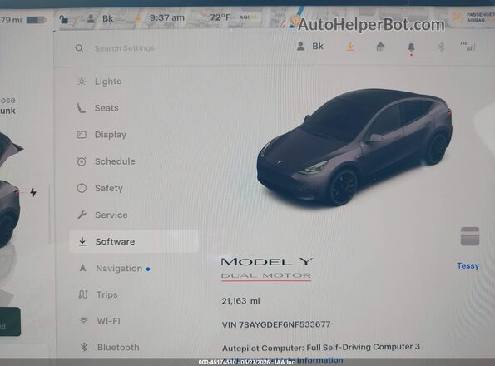Tap the battery range indicator
This screenshot has height=366, width=495.
pos(23,20)
